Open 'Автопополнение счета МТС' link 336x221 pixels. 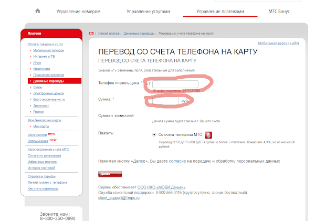pos(48,150)
